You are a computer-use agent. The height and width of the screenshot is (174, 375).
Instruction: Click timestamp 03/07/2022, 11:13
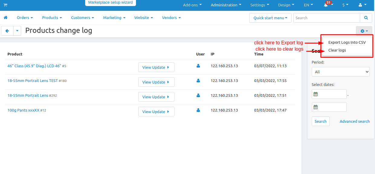(x=270, y=66)
